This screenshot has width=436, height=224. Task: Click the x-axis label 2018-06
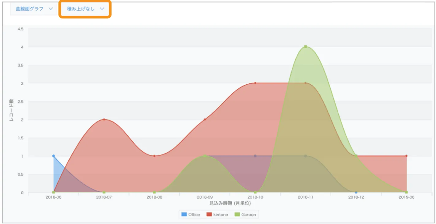[x=54, y=197]
